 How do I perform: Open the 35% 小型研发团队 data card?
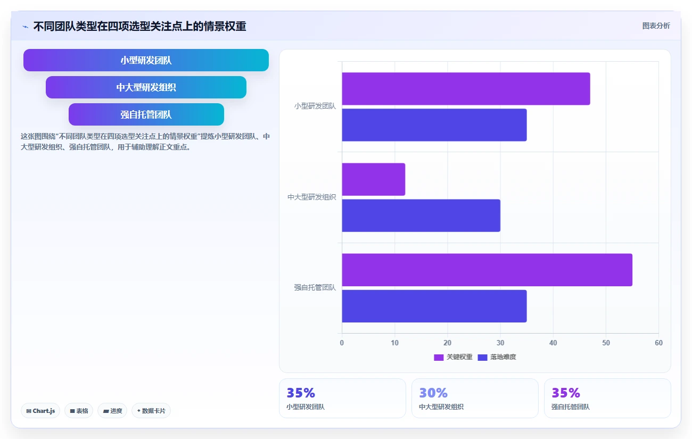click(342, 398)
